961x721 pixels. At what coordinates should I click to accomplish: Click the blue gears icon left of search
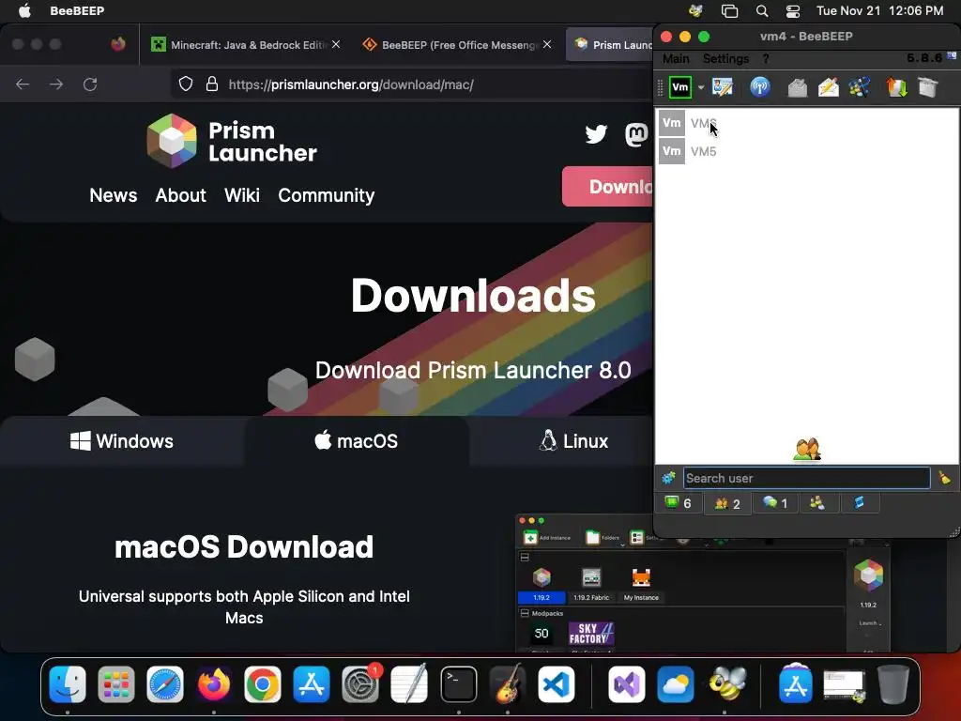[668, 478]
